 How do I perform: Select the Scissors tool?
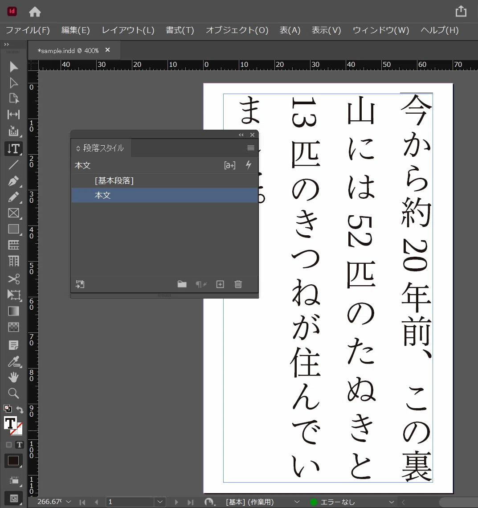14,279
